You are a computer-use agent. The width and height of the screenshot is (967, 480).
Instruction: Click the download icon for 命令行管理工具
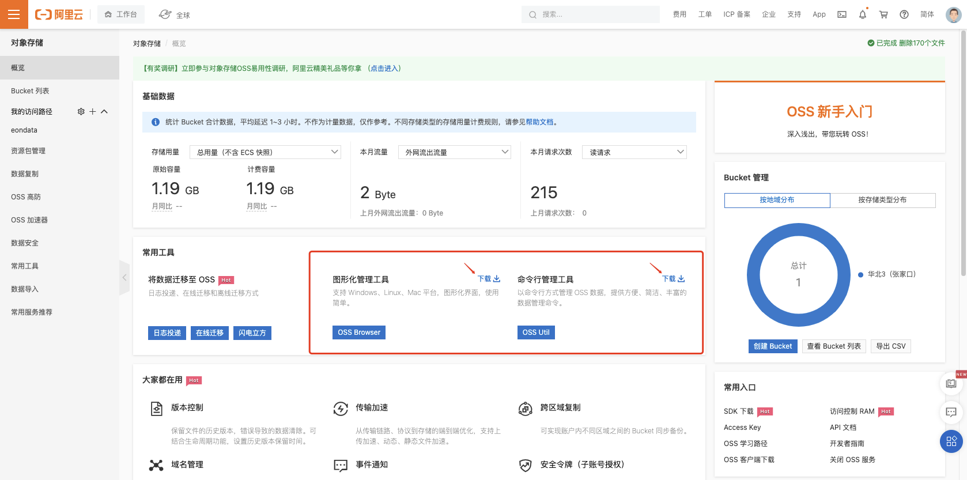click(681, 279)
